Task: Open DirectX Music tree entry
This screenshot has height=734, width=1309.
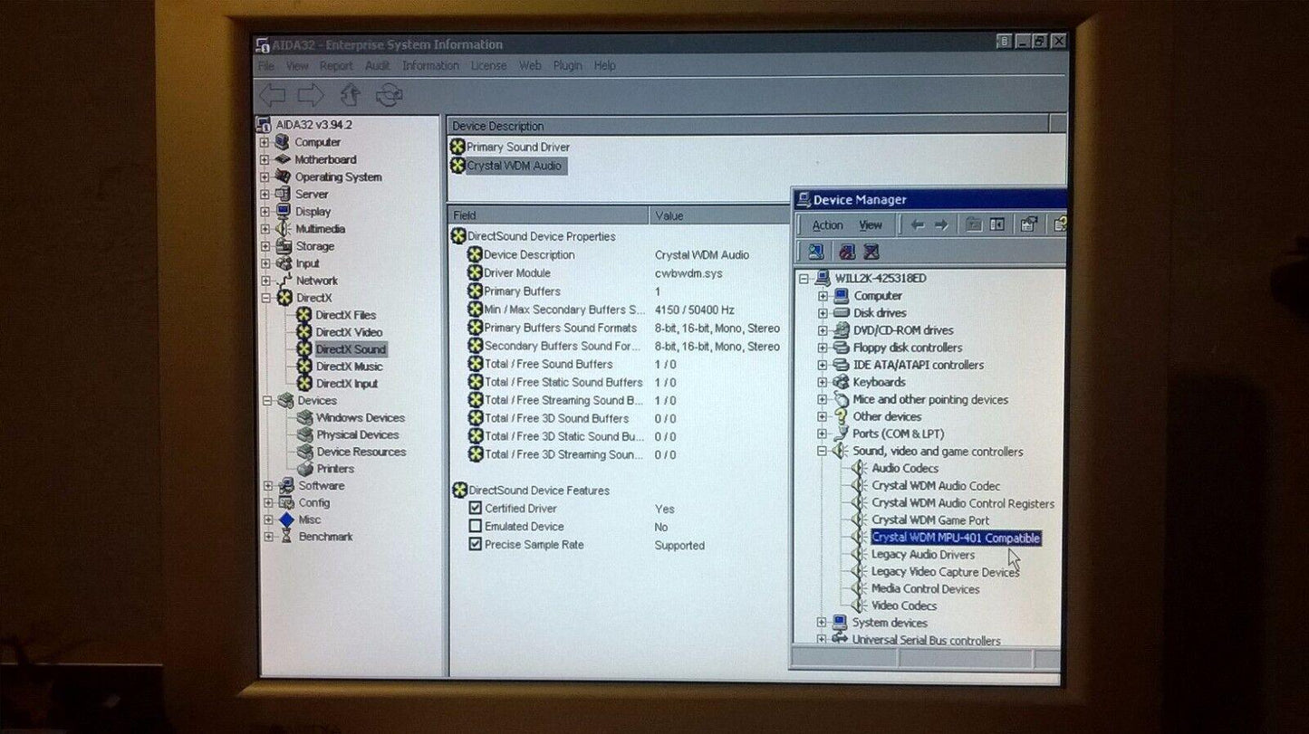Action: tap(348, 367)
